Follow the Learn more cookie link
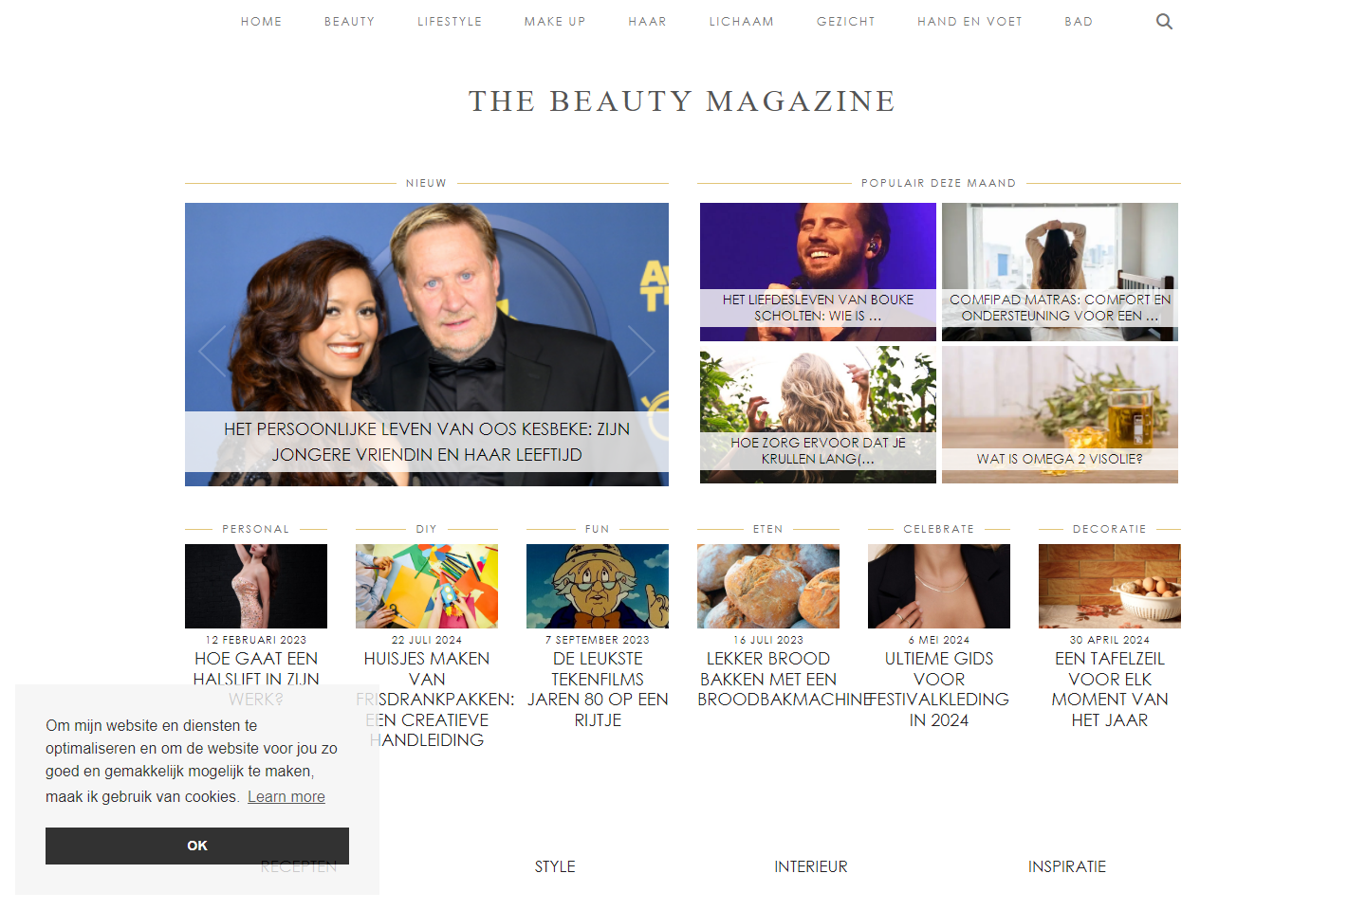Viewport: 1366px width, 910px height. pos(286,796)
